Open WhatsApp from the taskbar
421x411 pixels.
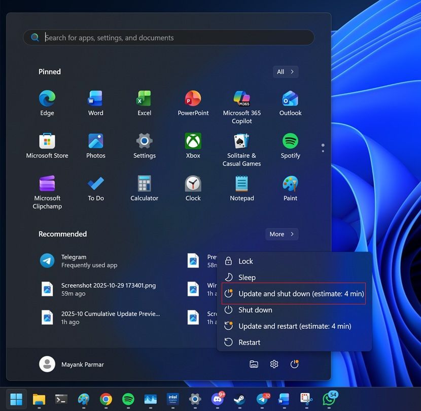tap(329, 400)
